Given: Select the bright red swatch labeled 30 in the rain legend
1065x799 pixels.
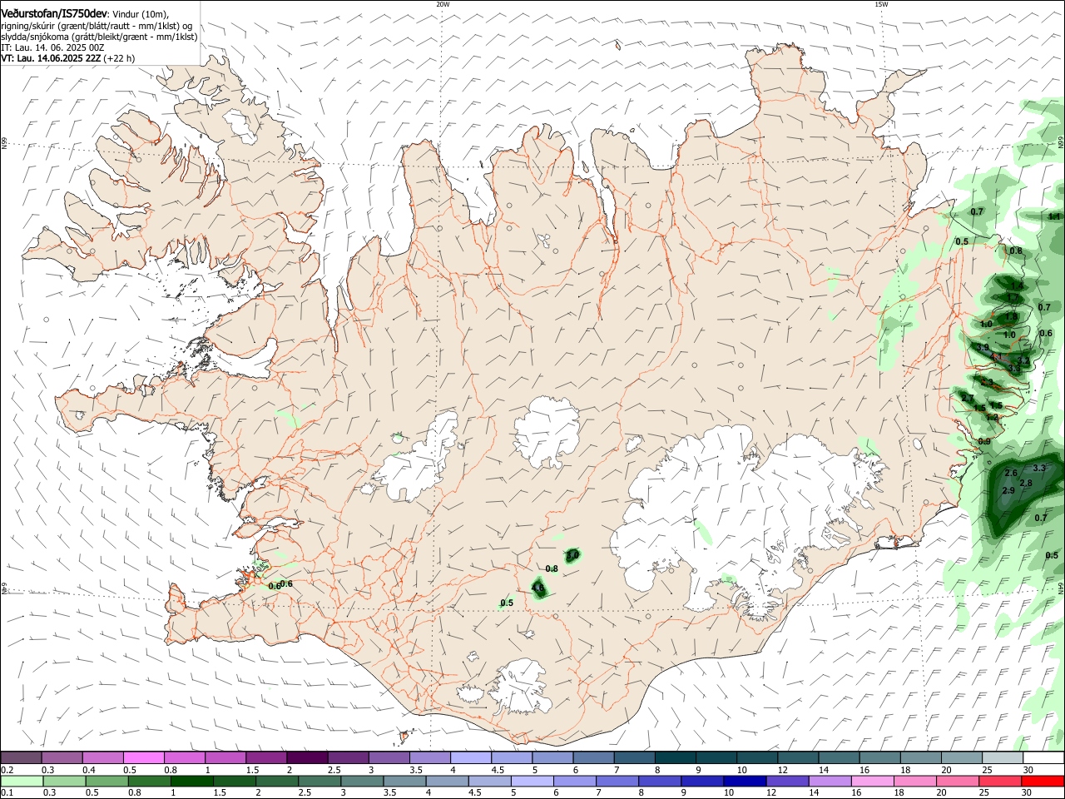Looking at the screenshot, I should (1043, 782).
